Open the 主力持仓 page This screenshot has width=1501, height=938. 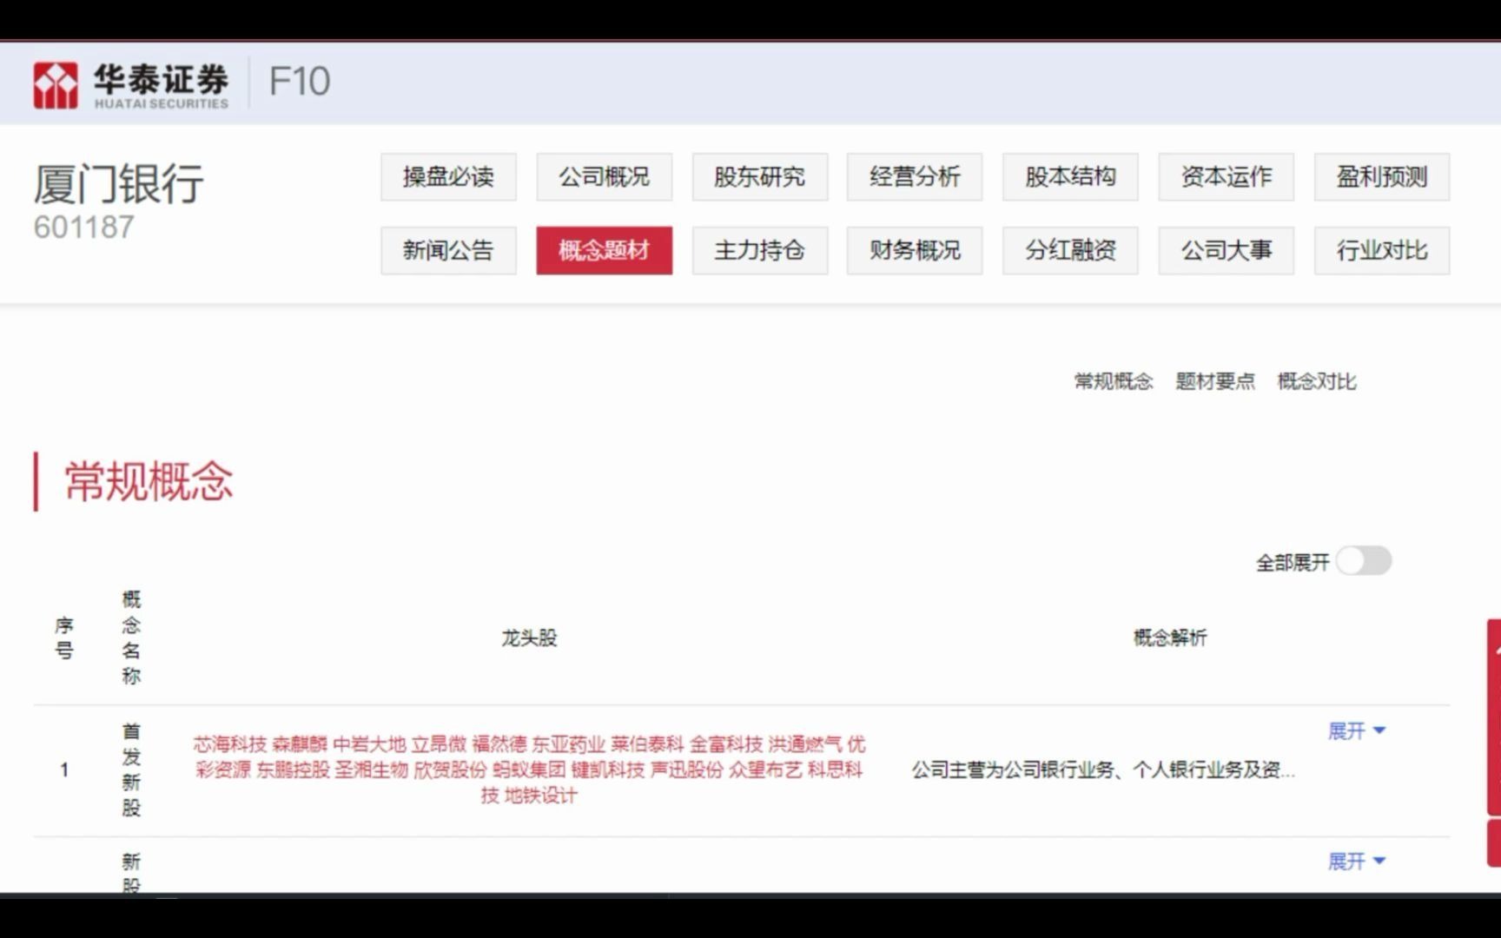click(759, 250)
